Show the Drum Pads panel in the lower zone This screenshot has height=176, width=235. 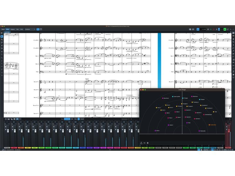(14, 119)
